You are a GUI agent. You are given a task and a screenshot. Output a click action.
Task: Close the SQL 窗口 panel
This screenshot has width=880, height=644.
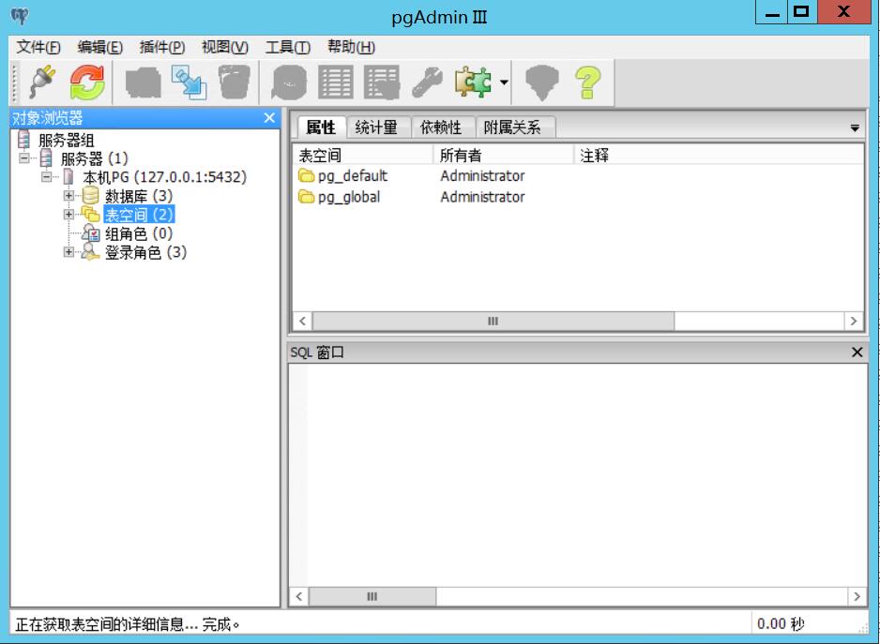coord(857,352)
